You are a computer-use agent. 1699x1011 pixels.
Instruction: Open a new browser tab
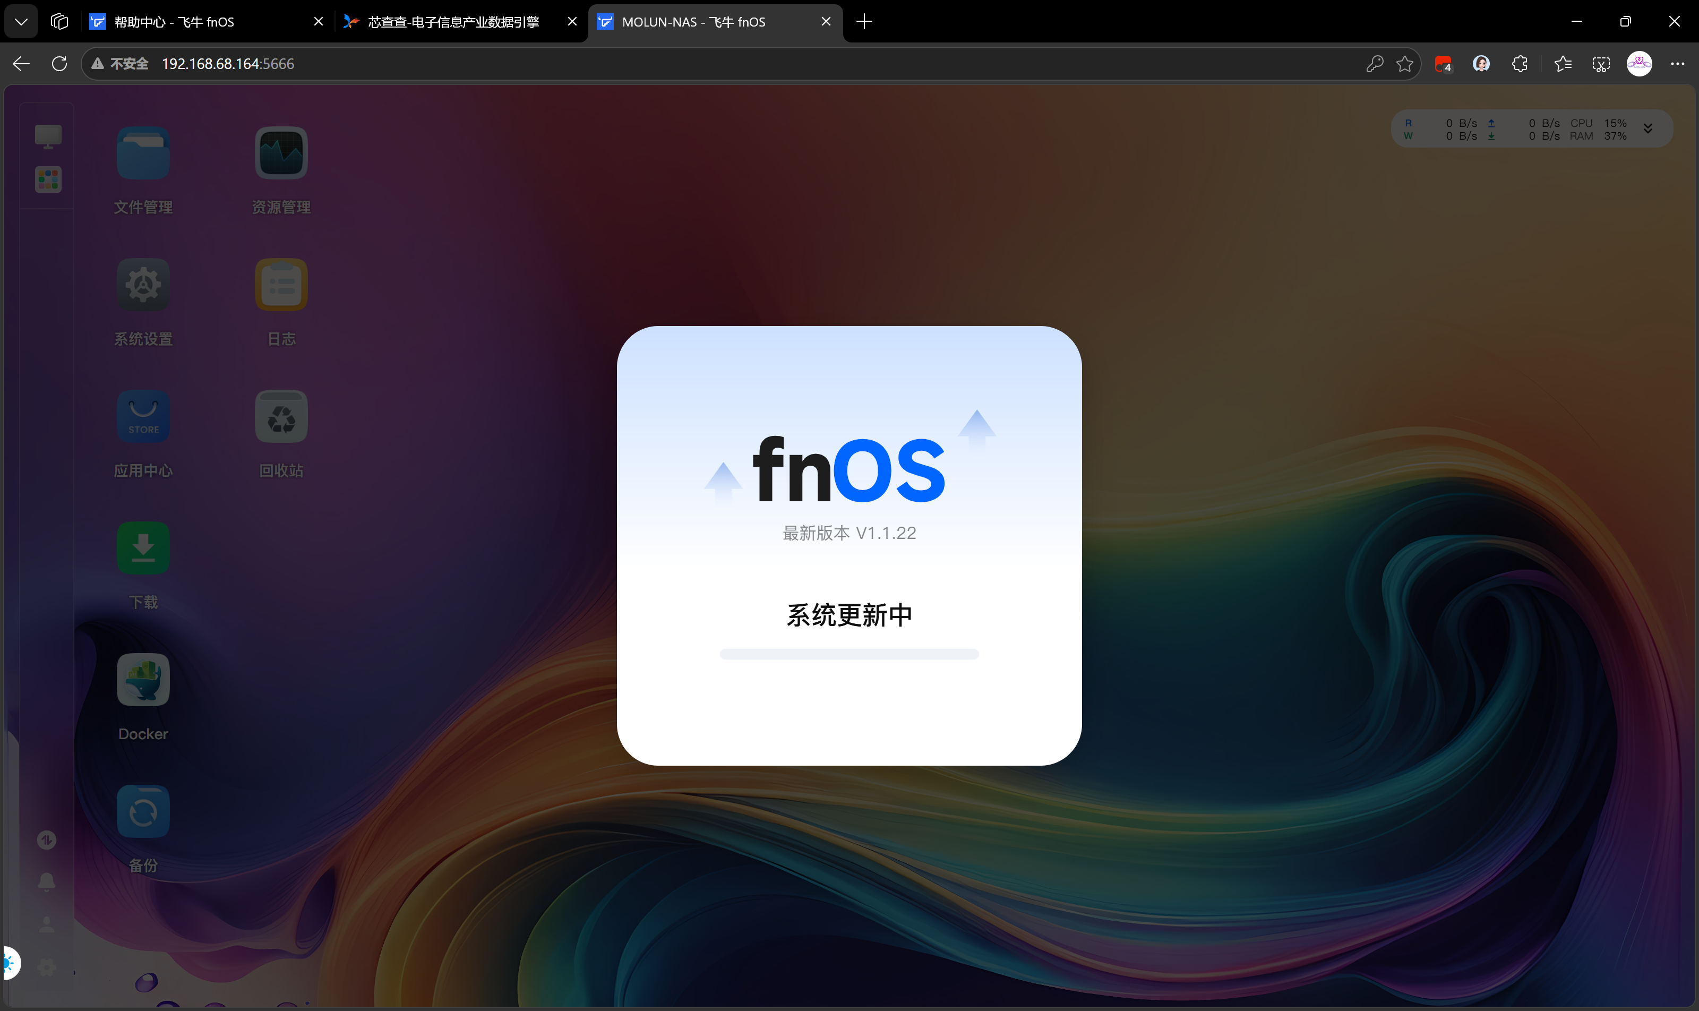pyautogui.click(x=864, y=22)
